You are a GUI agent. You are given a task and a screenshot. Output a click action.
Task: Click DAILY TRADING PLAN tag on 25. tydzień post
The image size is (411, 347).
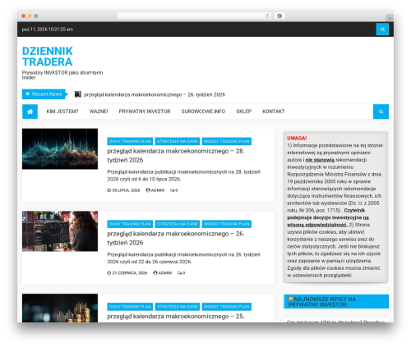130,307
